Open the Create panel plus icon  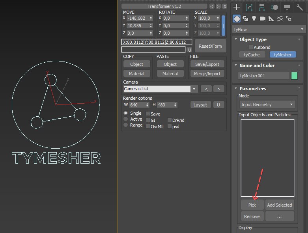click(x=237, y=7)
